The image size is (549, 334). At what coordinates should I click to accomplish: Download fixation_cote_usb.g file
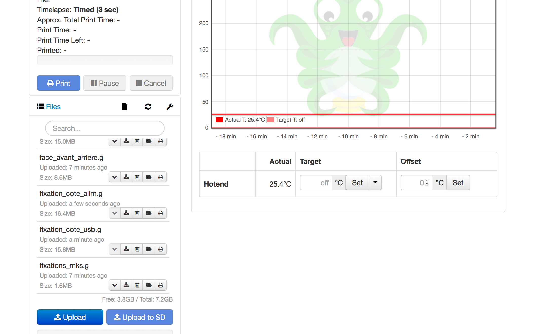[x=126, y=249]
